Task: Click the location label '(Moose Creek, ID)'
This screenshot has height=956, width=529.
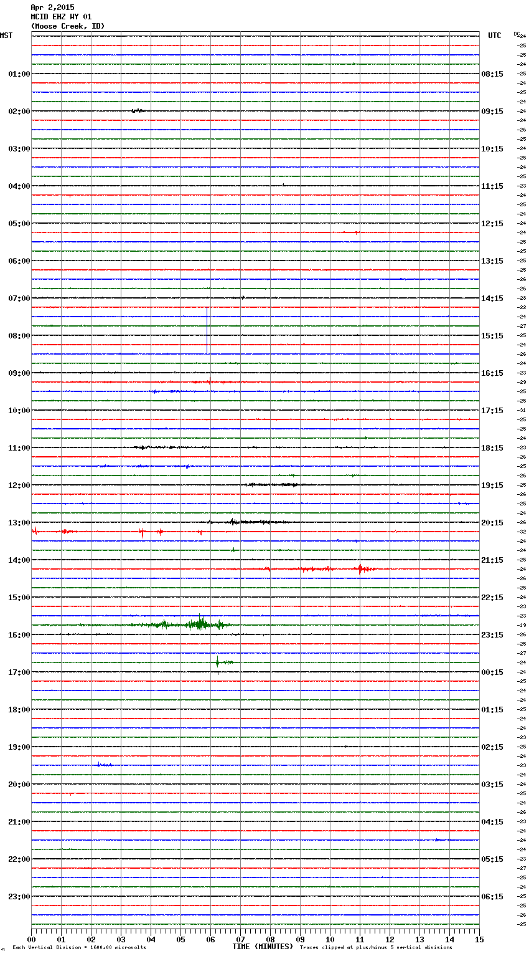Action: 68,26
